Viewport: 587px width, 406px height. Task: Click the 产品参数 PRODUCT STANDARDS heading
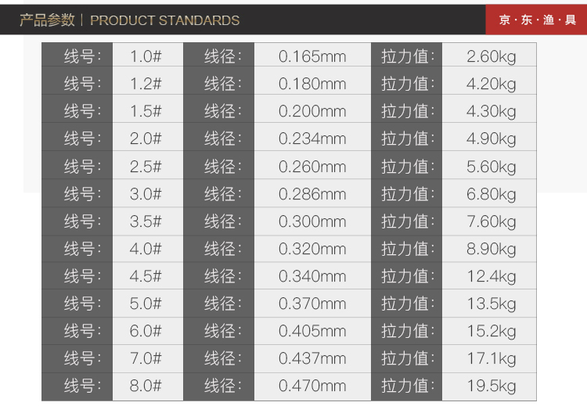tap(129, 20)
